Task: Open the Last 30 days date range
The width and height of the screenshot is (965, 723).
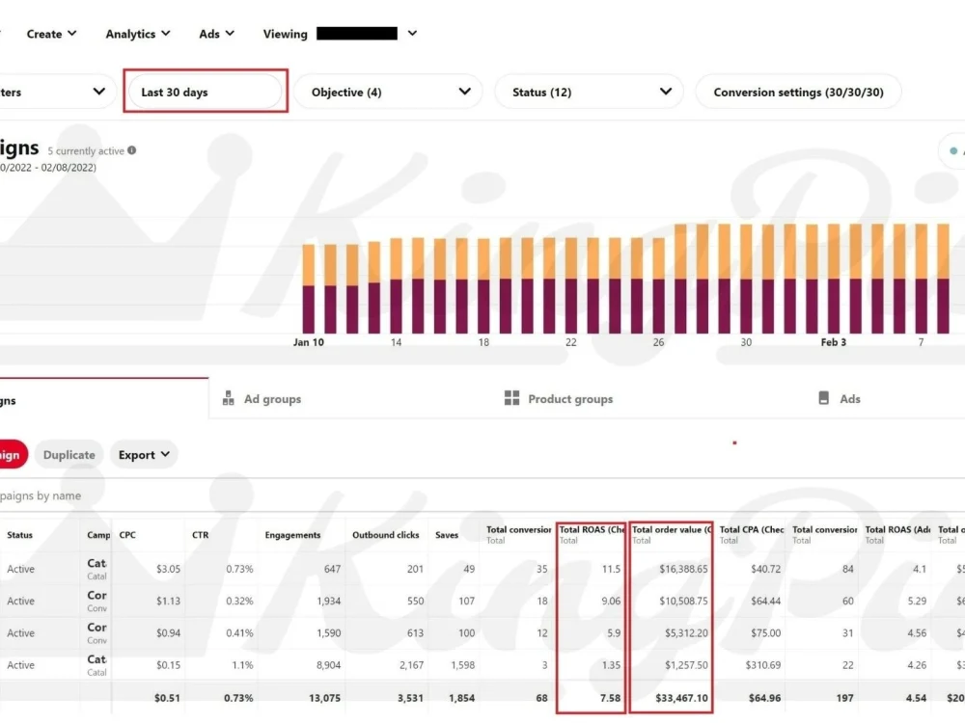Action: (x=205, y=93)
